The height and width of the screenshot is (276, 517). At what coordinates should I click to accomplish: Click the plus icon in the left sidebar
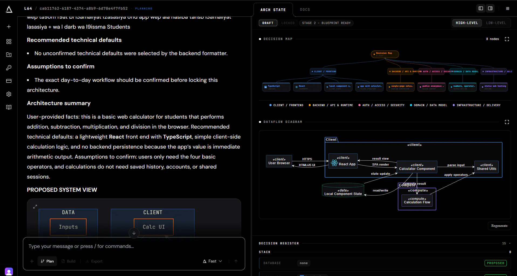coord(9,27)
